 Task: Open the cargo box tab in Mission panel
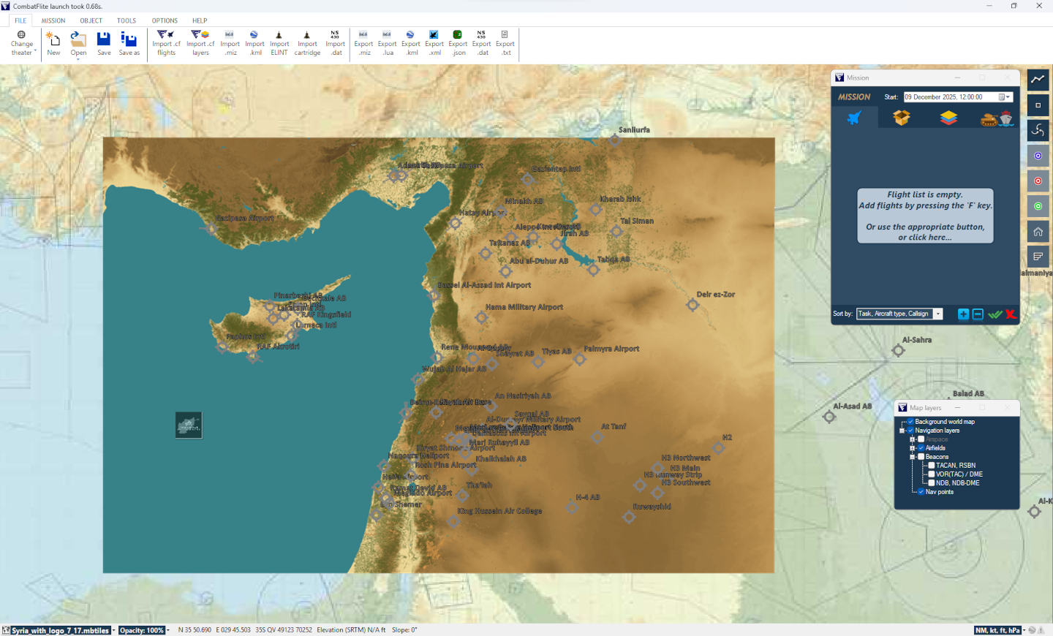(902, 118)
